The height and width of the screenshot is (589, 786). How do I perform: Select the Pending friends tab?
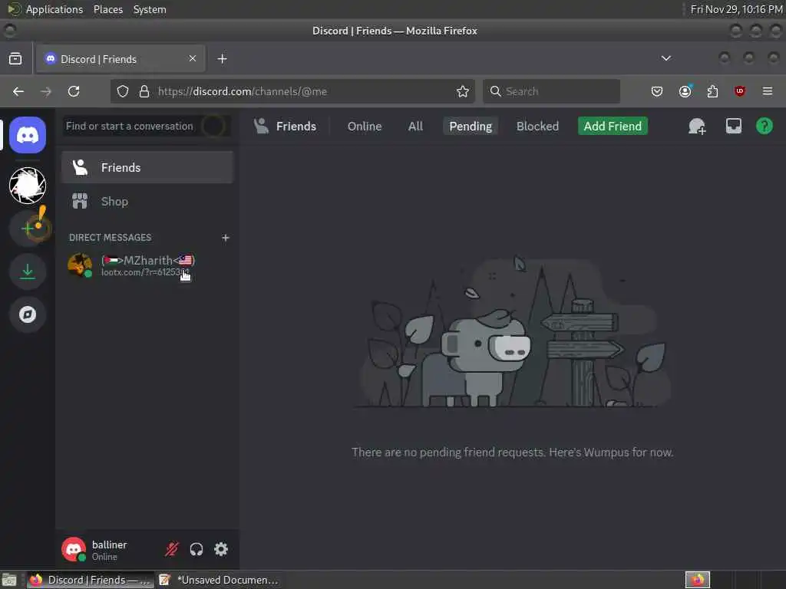click(x=471, y=127)
